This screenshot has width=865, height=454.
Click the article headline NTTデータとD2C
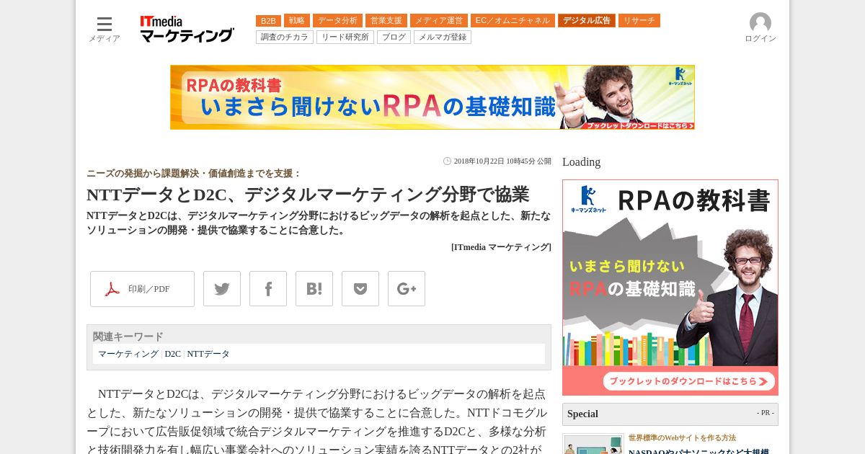click(x=308, y=195)
